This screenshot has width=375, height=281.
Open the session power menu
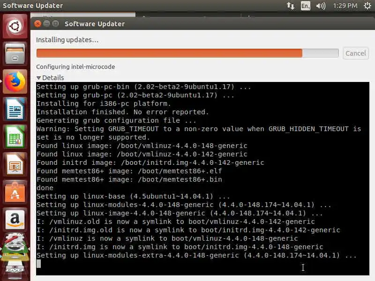coord(367,6)
